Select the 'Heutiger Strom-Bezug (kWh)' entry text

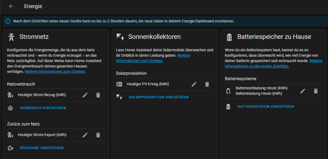(x=42, y=95)
